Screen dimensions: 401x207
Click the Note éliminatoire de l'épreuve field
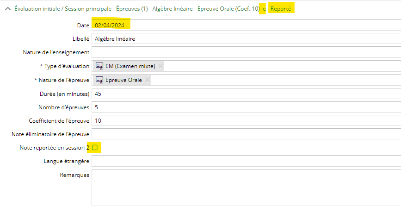(x=246, y=134)
